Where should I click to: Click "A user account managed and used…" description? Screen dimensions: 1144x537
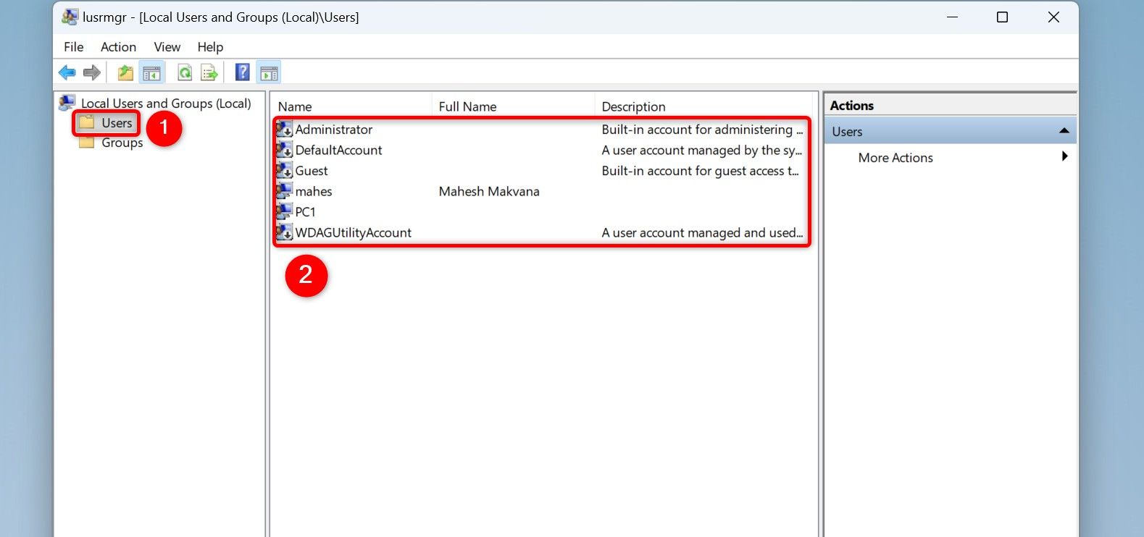(702, 233)
